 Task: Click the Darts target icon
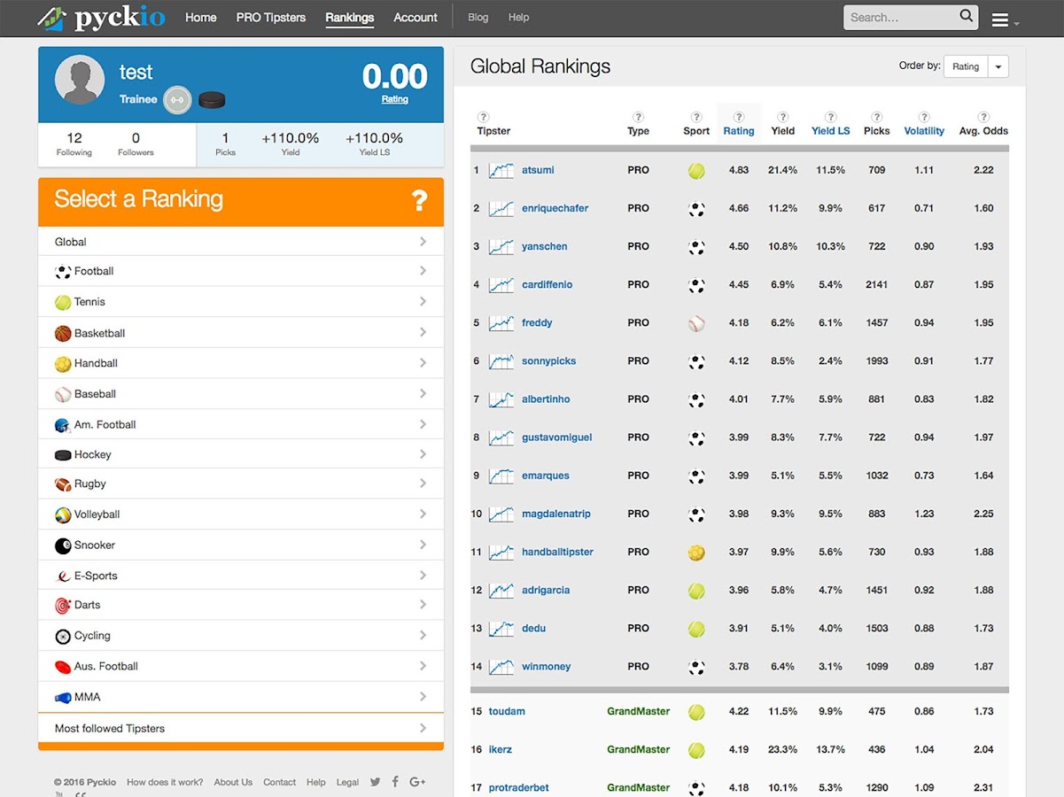[x=63, y=606]
